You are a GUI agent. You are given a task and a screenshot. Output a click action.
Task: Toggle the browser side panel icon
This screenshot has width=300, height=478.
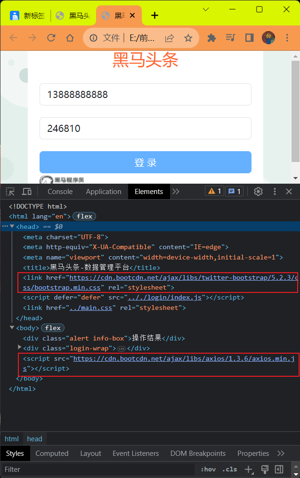[250, 38]
